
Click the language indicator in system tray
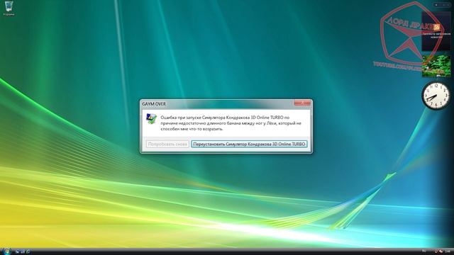(424, 251)
